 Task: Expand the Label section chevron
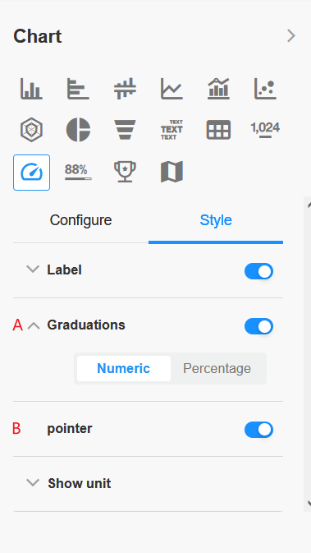(x=33, y=270)
